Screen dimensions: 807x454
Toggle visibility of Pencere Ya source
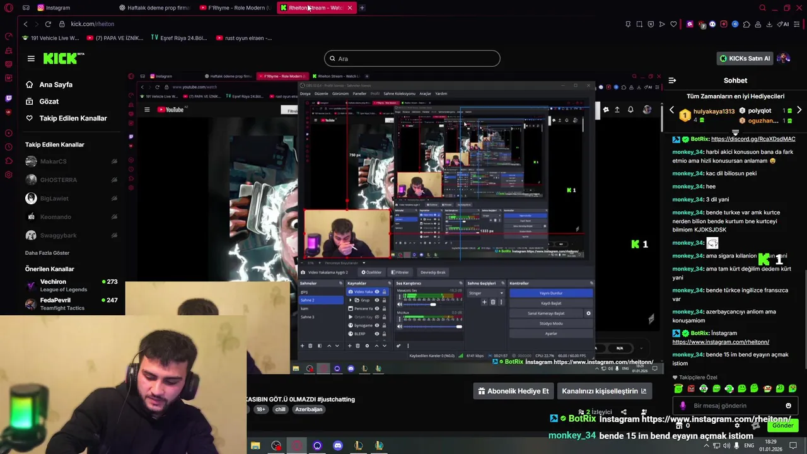(377, 308)
